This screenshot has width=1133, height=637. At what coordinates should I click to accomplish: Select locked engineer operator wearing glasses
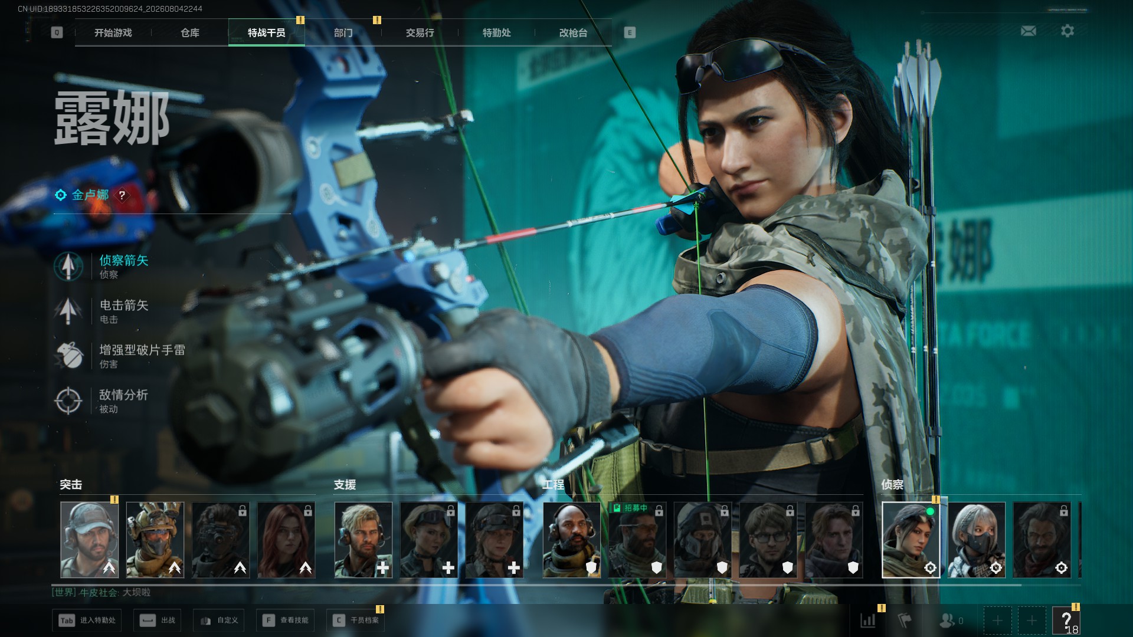768,540
